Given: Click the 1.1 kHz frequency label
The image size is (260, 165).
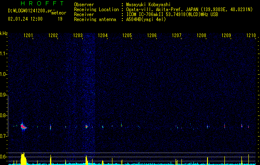Looking at the screenshot, I should [4, 54].
